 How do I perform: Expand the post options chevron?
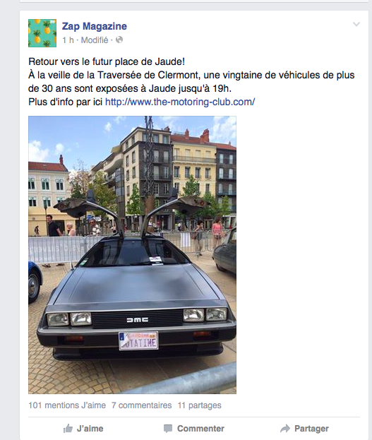point(356,24)
